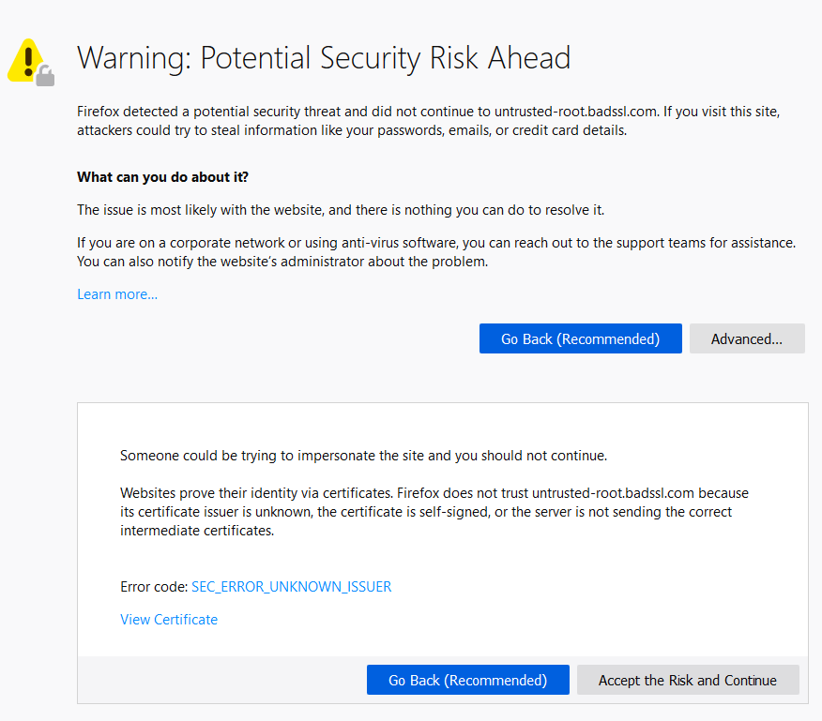Viewport: 822px width, 721px height.
Task: Expand the Advanced... options button
Action: [x=747, y=338]
